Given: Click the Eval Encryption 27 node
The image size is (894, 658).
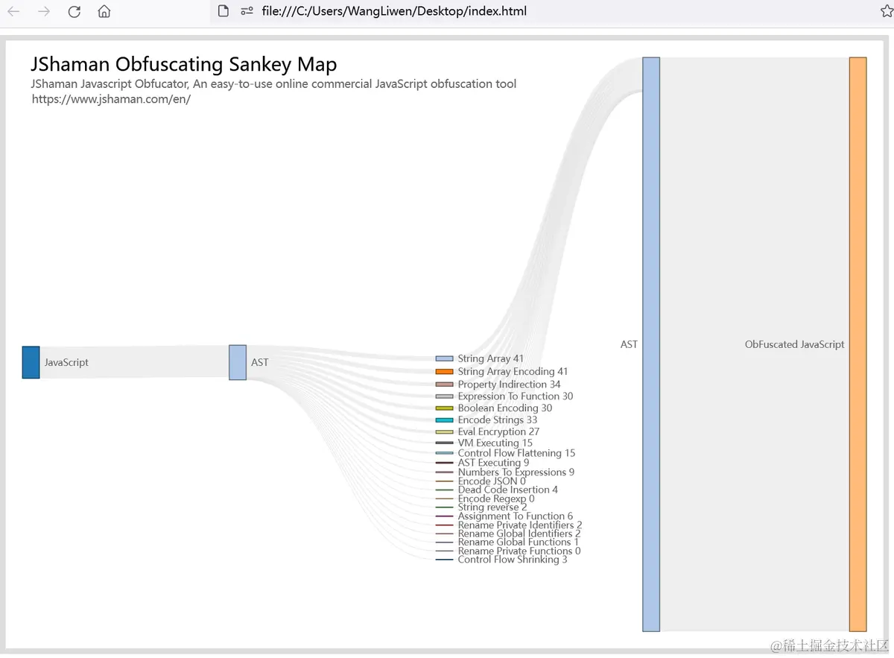Looking at the screenshot, I should coord(444,432).
